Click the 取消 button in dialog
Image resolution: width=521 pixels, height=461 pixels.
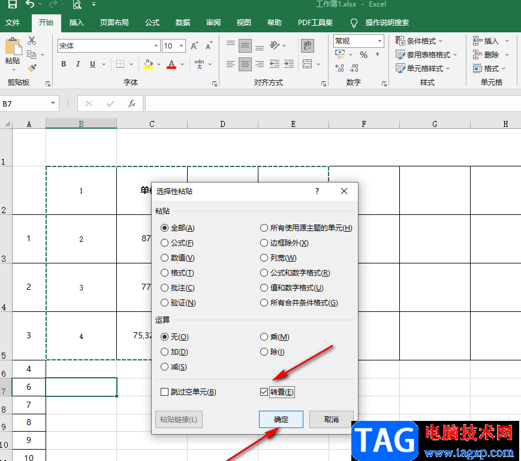(x=332, y=420)
